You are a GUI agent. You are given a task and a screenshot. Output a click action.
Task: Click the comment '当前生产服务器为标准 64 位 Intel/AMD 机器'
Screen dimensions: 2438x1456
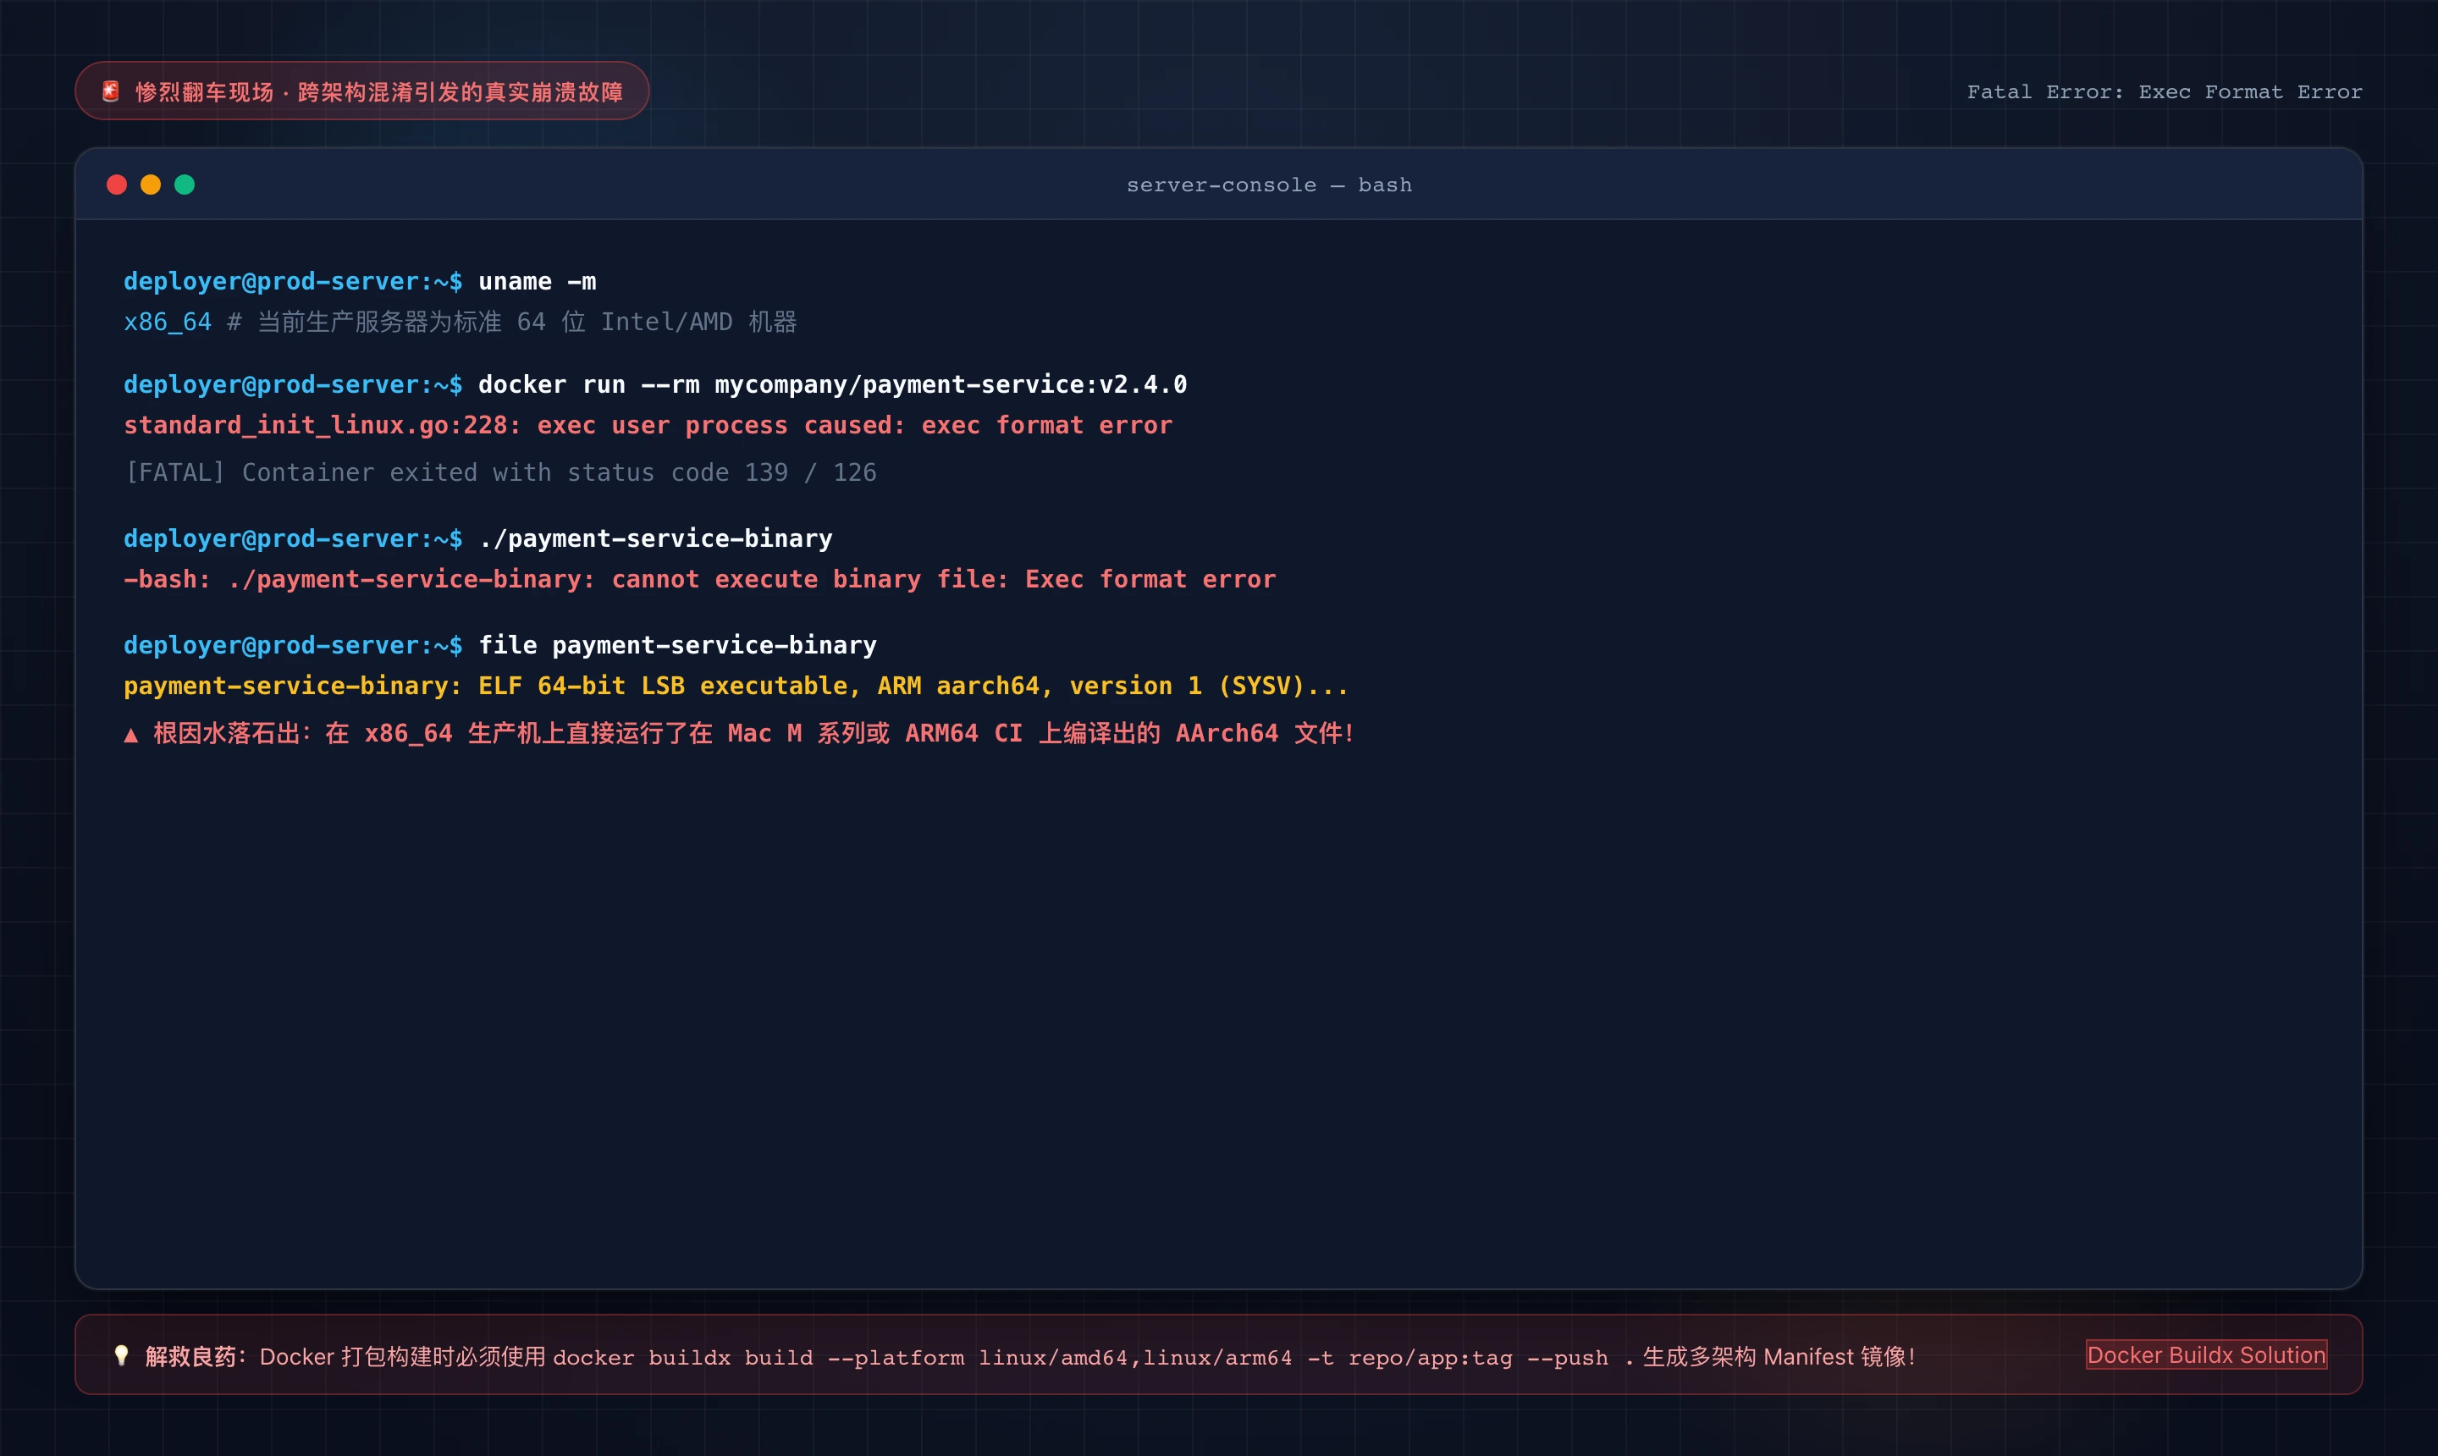pos(528,322)
